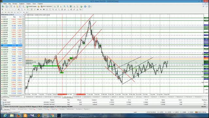The width and height of the screenshot is (209, 118).
Task: Switch chart to bar chart icon
Action: 55,7
